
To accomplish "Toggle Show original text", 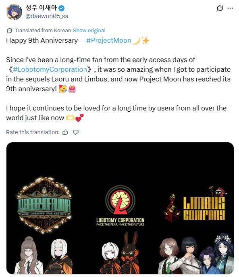I will 89,30.
